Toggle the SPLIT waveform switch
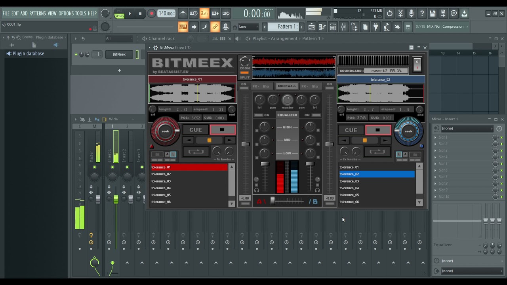 (244, 73)
